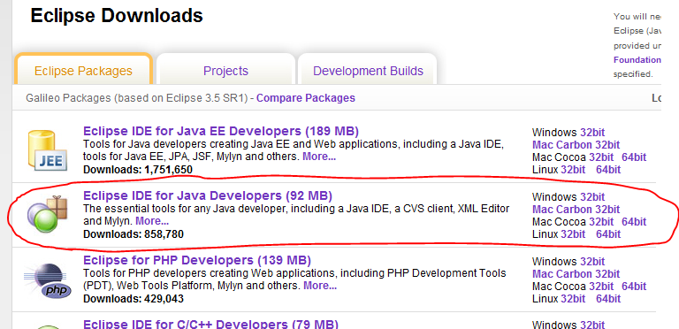This screenshot has height=329, width=679.
Task: Click Downloads: 1,751,650 count text
Action: (138, 170)
